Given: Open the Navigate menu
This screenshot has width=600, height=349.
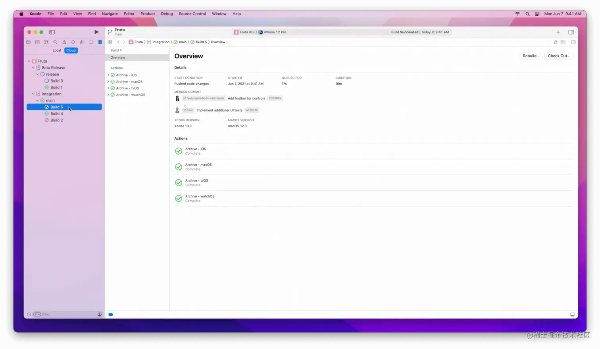Looking at the screenshot, I should tap(110, 14).
